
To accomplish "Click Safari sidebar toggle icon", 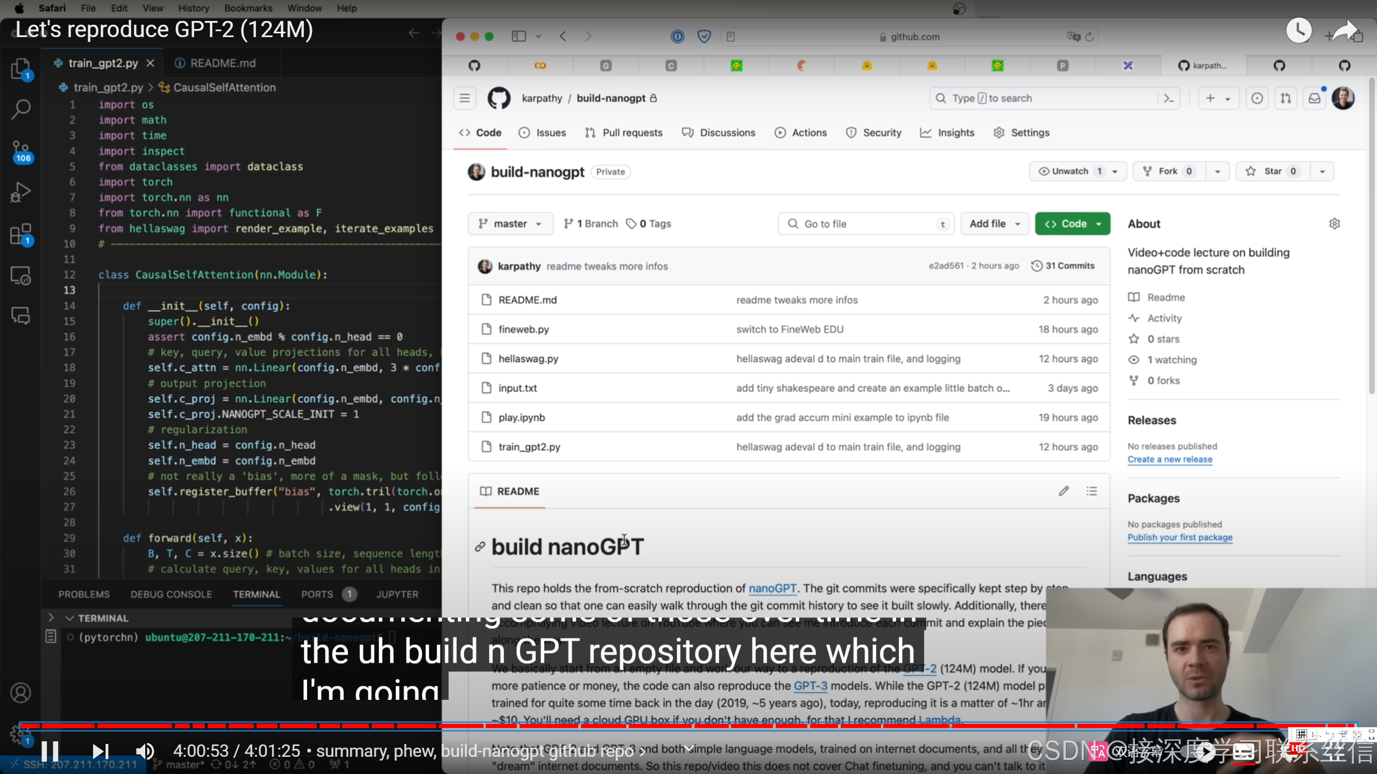I will point(519,37).
